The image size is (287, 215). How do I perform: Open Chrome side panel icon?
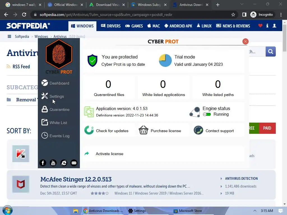point(244,15)
